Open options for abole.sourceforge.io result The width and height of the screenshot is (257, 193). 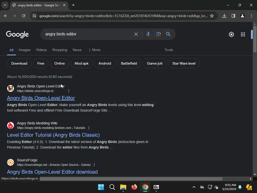click(x=69, y=91)
